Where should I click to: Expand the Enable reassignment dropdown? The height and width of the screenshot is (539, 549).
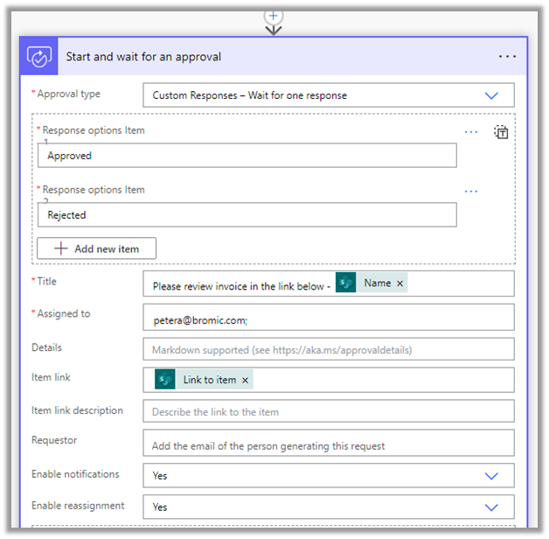pyautogui.click(x=490, y=507)
